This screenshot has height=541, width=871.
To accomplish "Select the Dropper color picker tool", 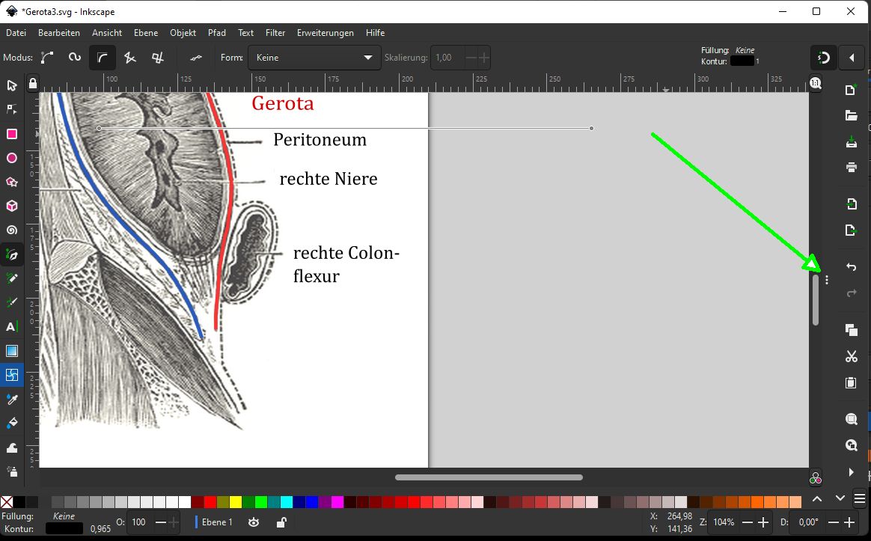I will pos(12,400).
